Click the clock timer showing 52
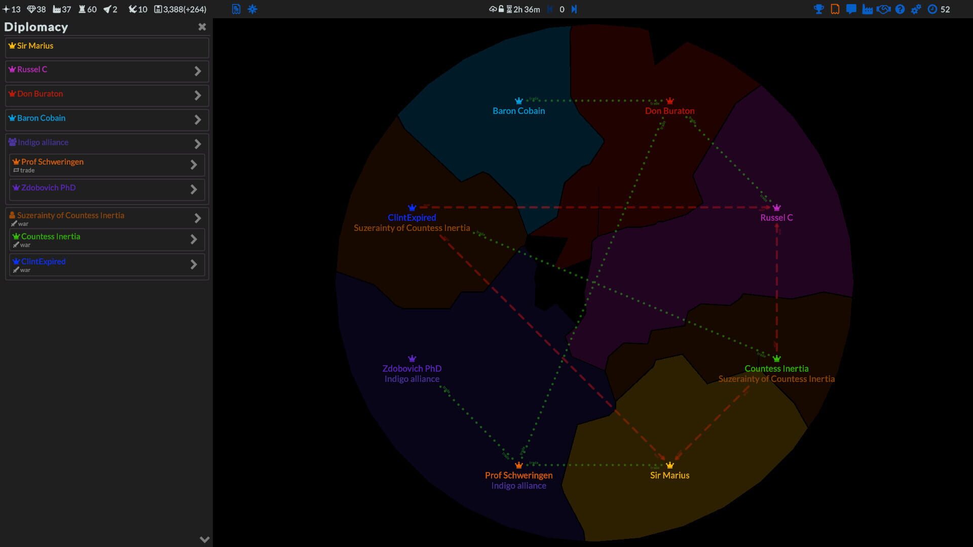The image size is (973, 547). [x=938, y=9]
